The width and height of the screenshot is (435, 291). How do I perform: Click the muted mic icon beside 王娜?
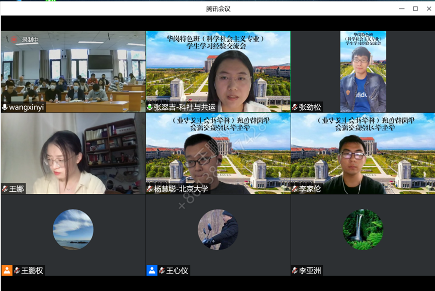point(5,189)
